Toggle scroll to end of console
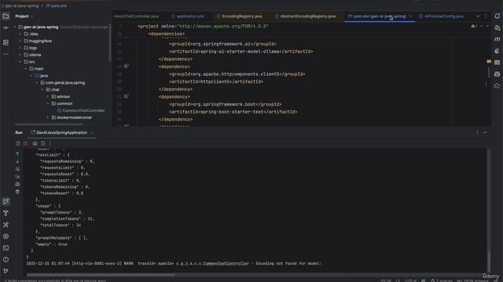Viewport: 503px width, 282px height. tap(17, 177)
